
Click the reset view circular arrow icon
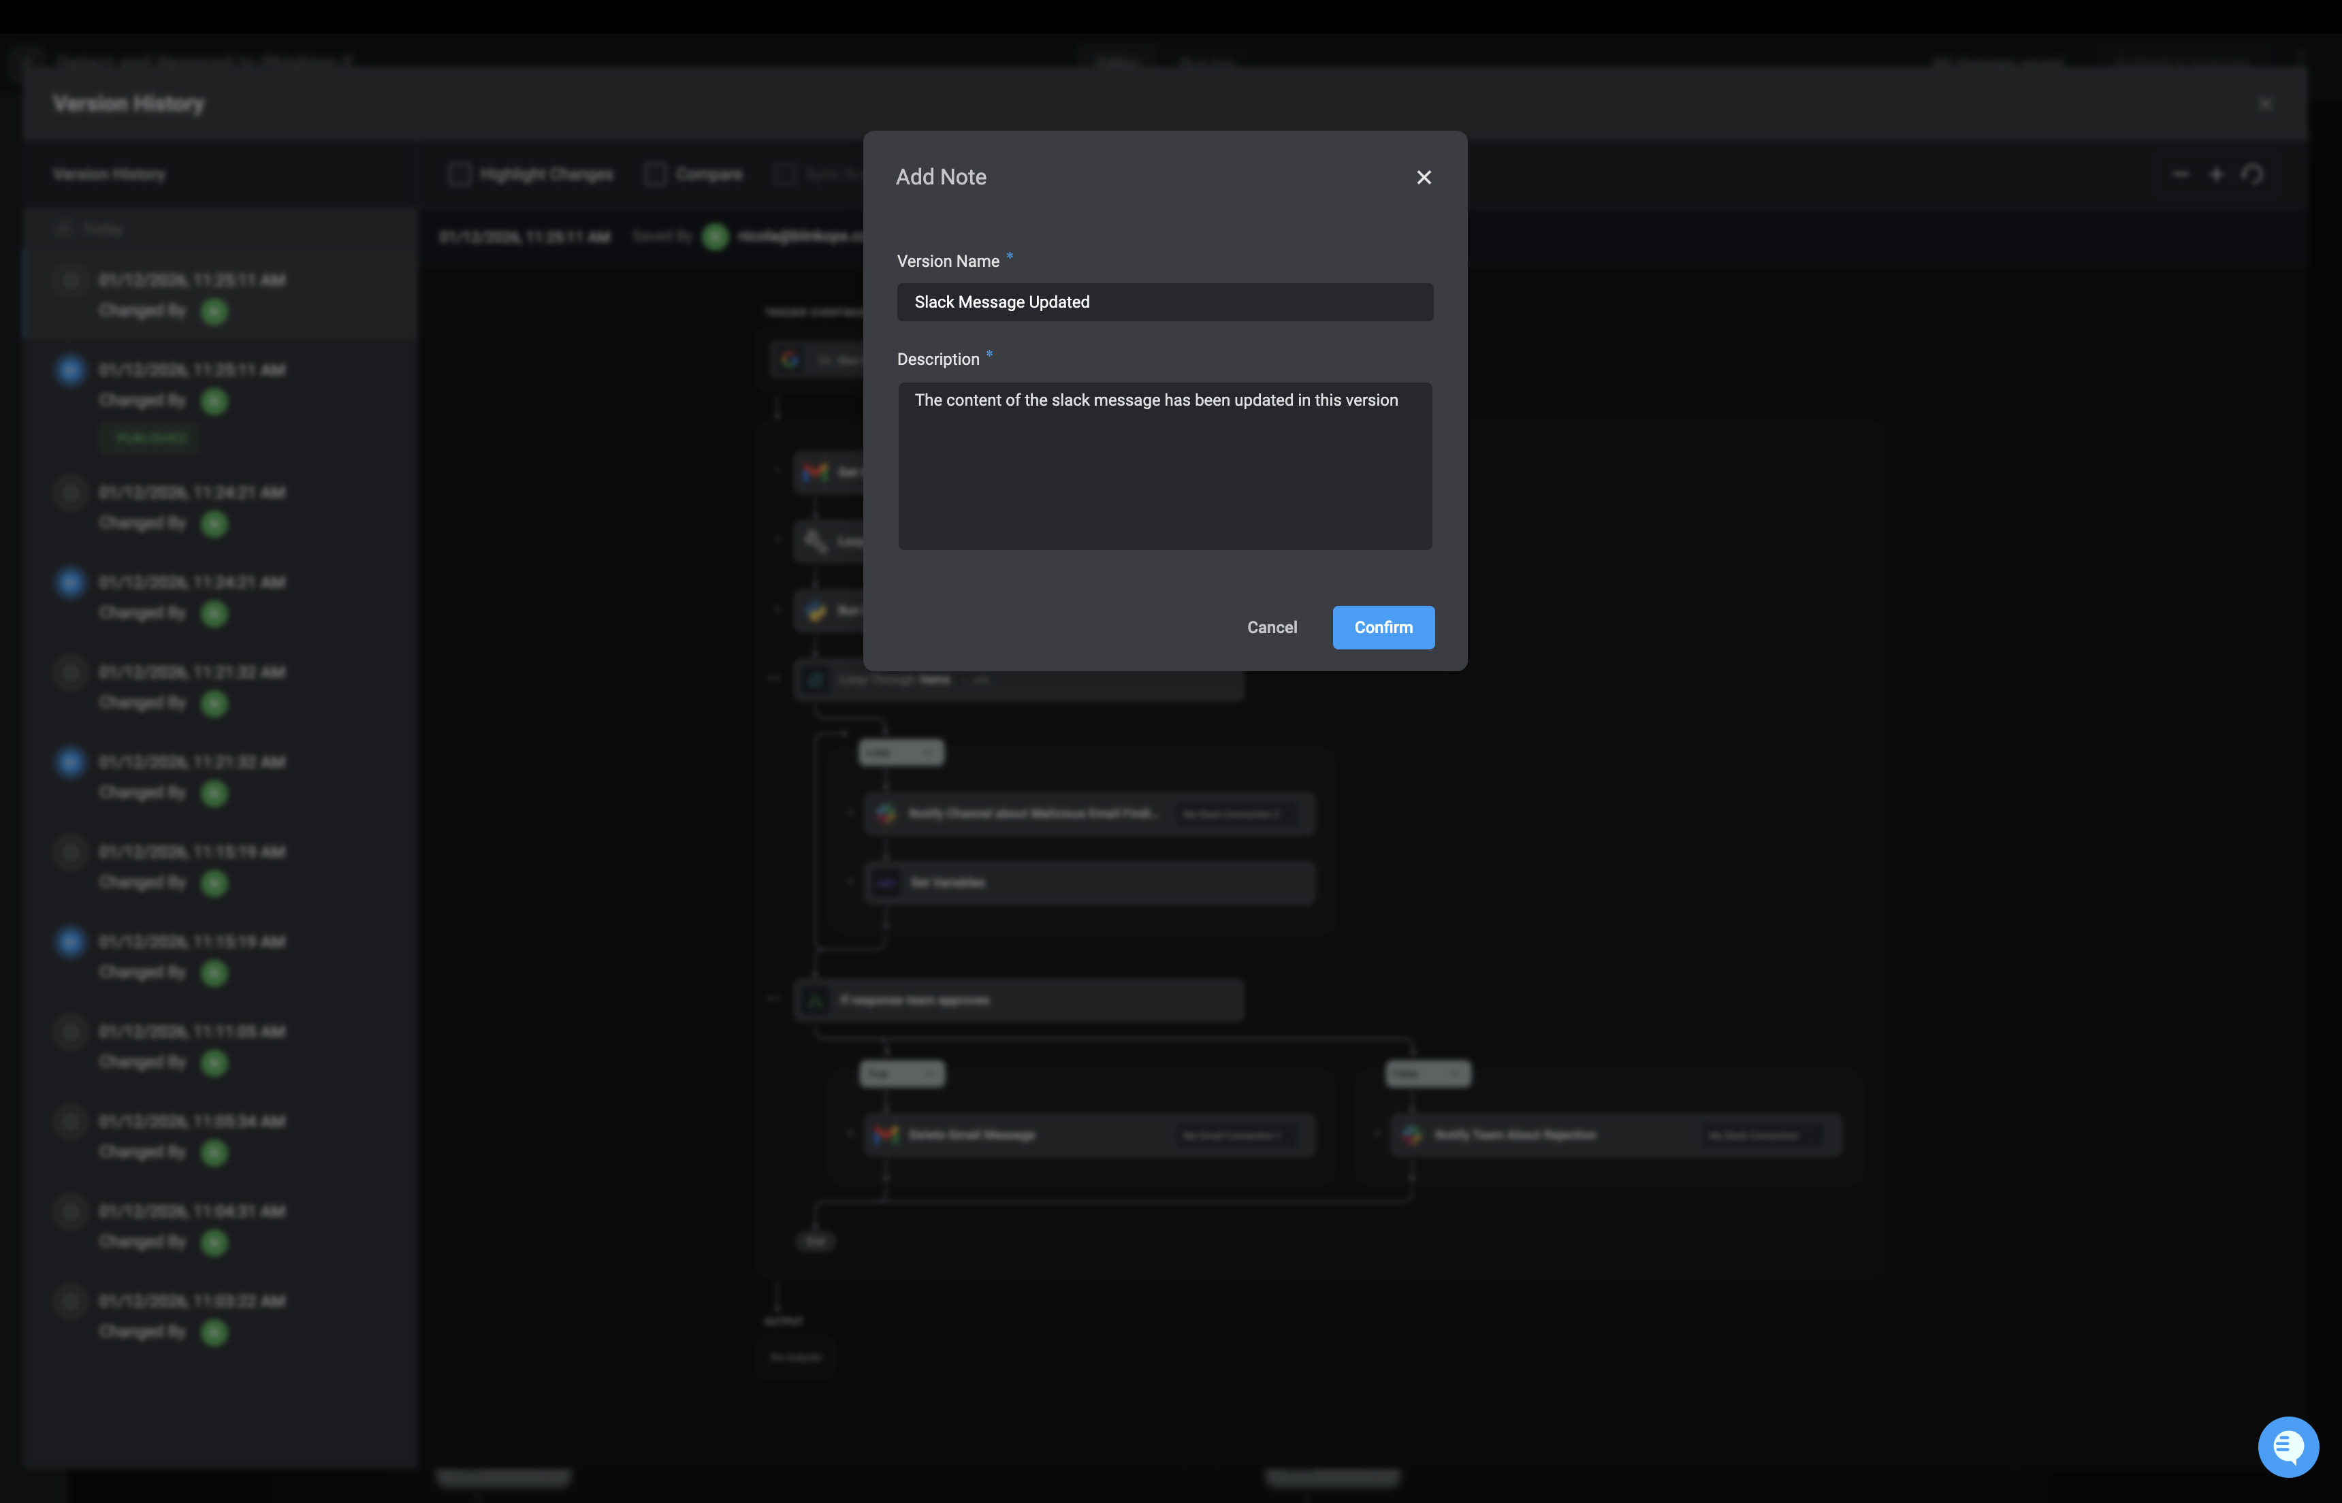2252,175
